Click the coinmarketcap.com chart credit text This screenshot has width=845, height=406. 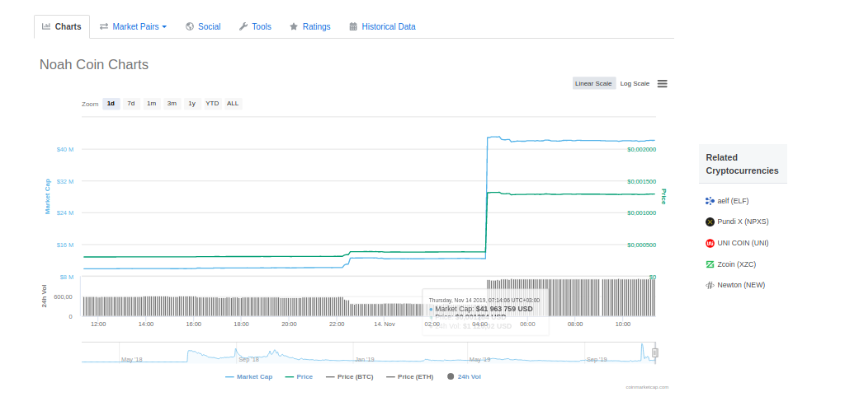(x=647, y=386)
